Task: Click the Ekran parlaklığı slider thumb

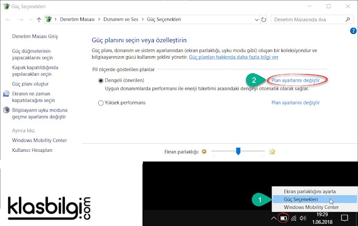Action: pos(238,151)
